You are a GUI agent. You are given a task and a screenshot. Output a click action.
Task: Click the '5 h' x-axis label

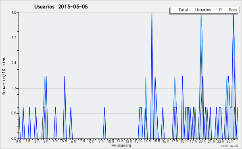point(64,141)
